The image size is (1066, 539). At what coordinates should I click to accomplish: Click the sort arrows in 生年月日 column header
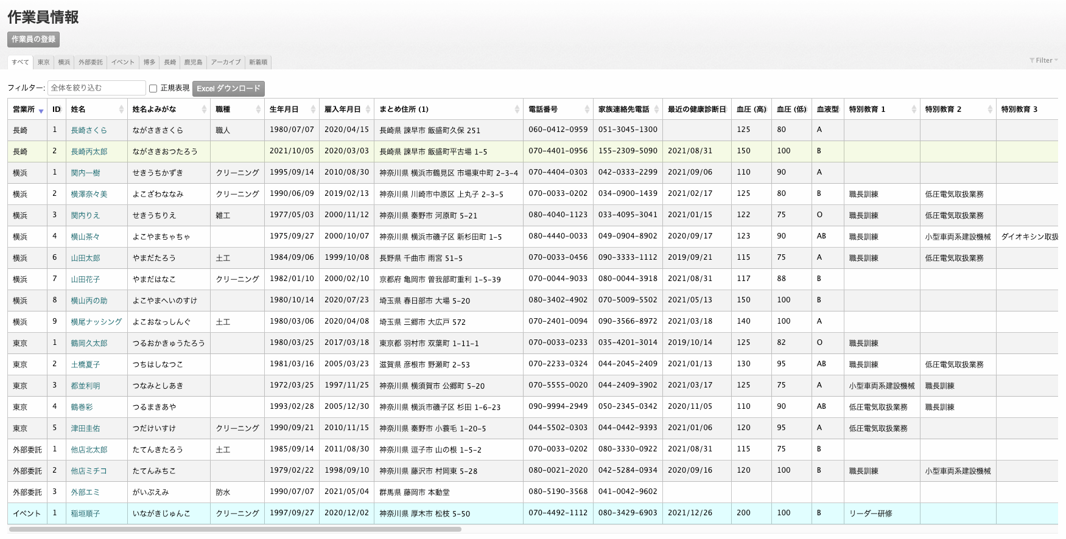pyautogui.click(x=313, y=110)
